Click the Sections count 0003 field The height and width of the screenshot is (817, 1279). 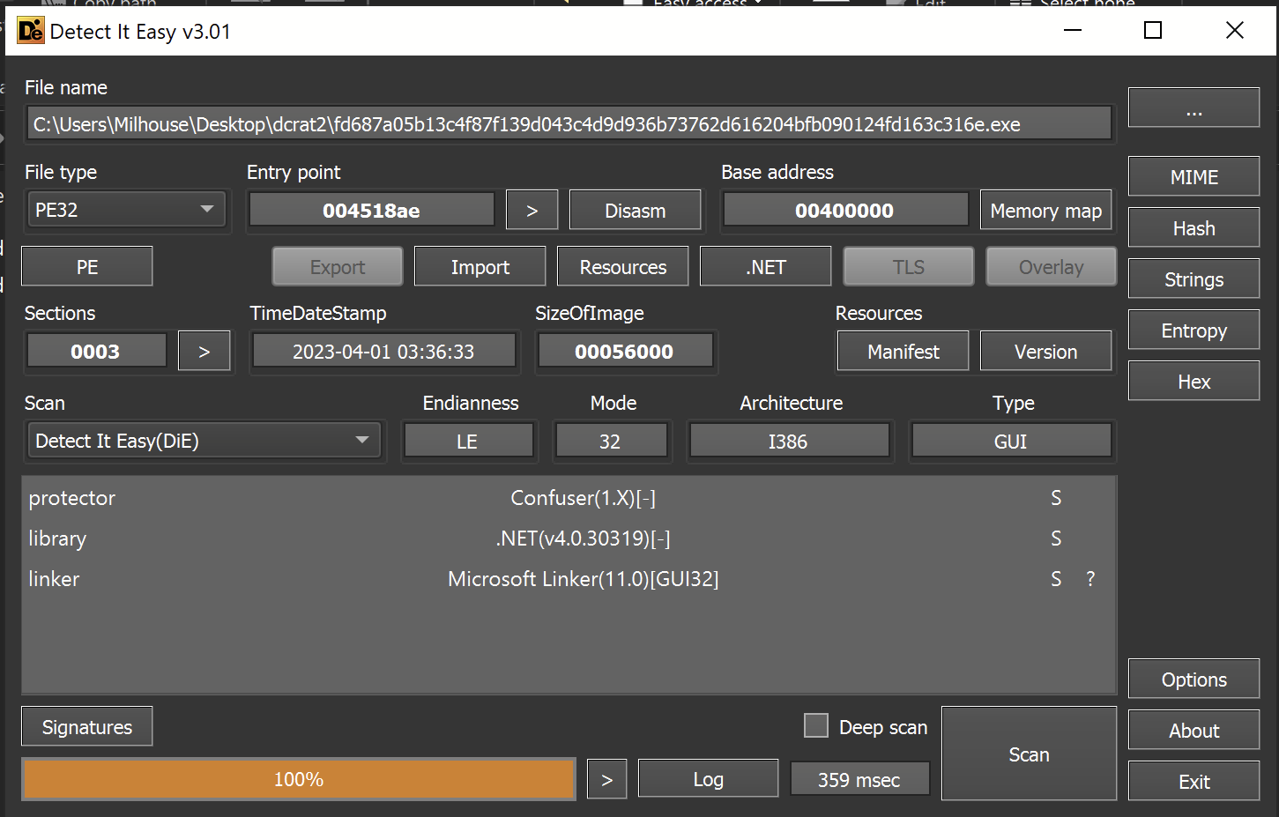[x=95, y=352]
